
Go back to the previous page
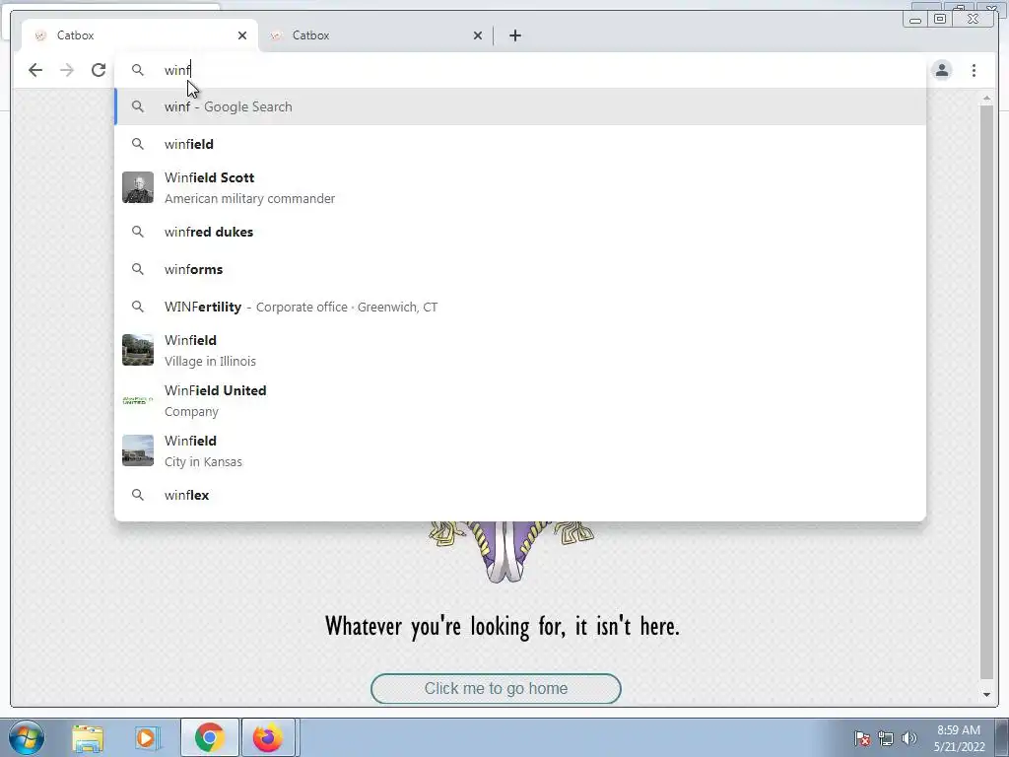pos(35,70)
